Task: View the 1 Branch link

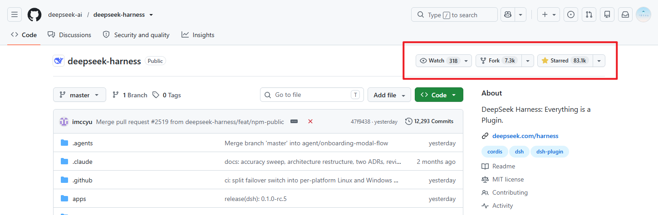Action: [130, 95]
